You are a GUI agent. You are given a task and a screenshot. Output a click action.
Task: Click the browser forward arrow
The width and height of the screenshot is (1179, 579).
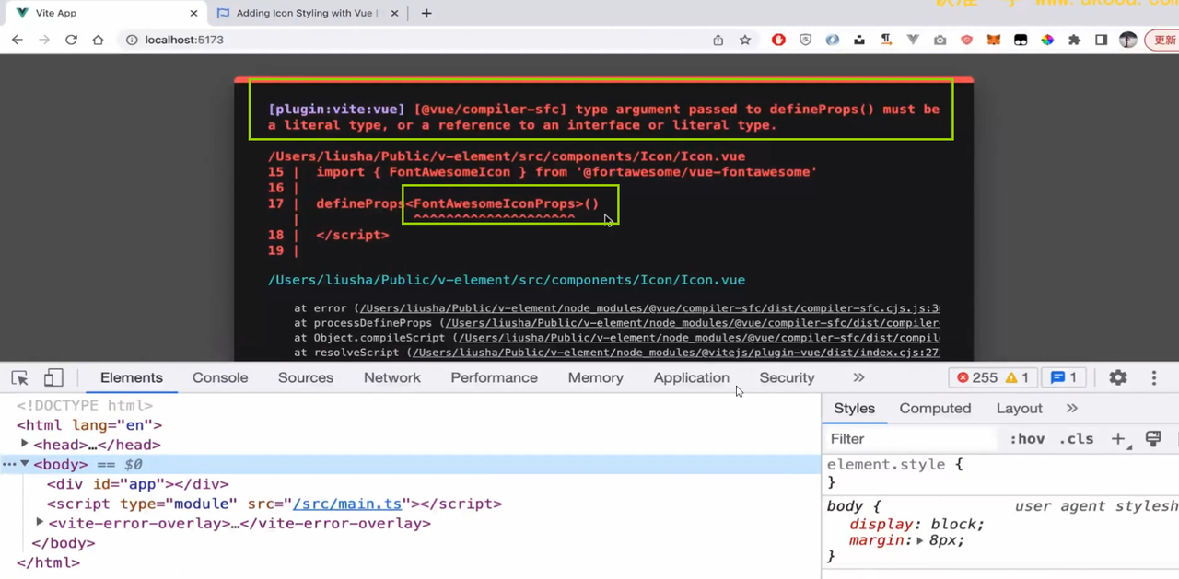[44, 40]
